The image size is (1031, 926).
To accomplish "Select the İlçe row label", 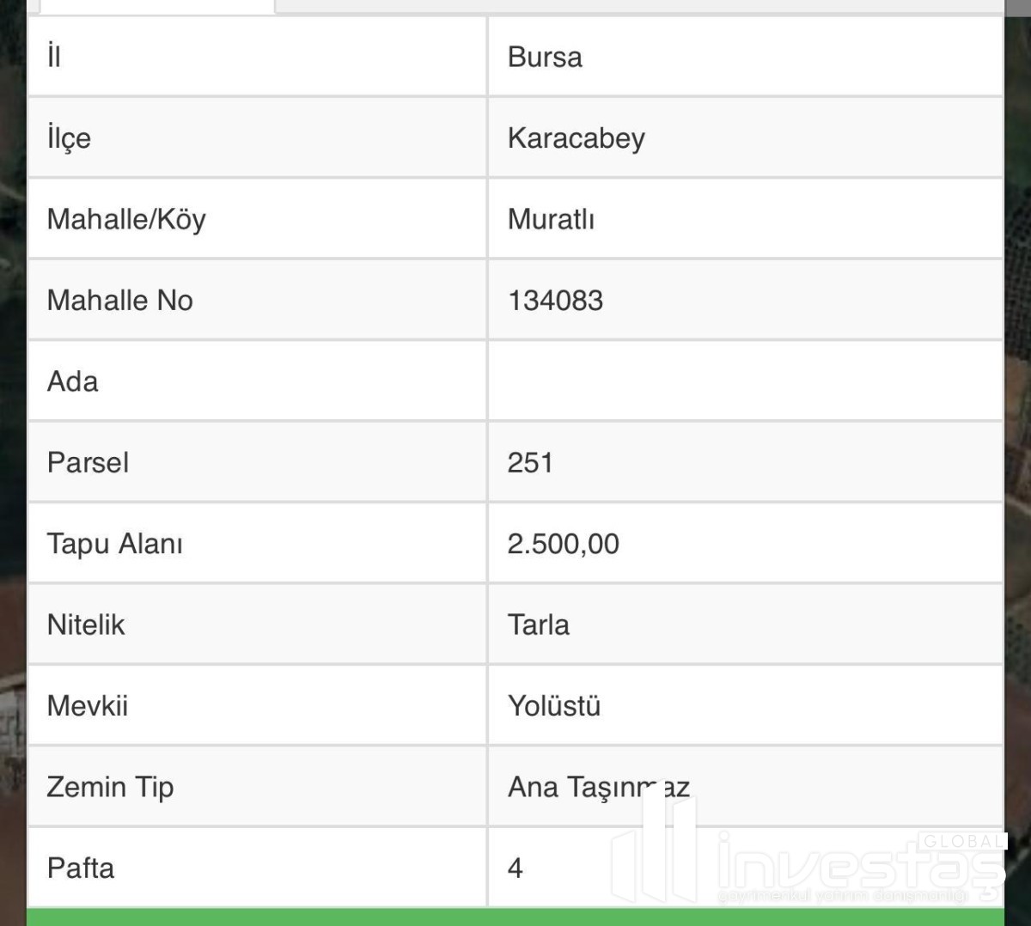I will click(69, 138).
